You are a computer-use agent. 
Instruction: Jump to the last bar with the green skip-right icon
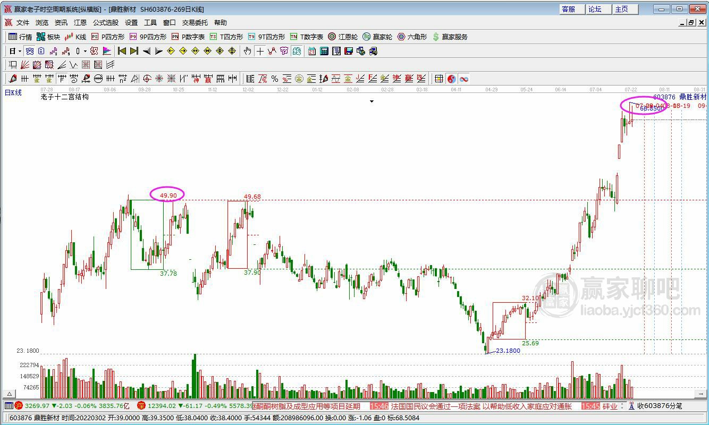pos(134,51)
